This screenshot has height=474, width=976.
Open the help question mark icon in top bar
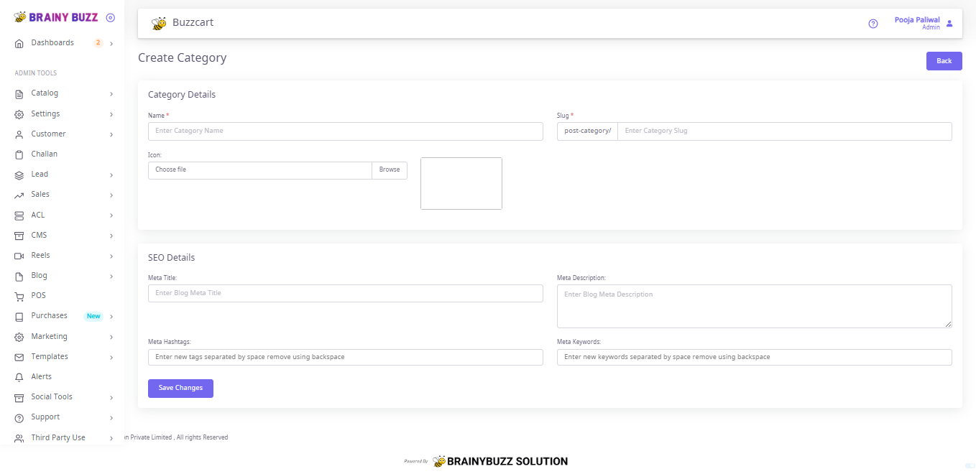coord(873,23)
